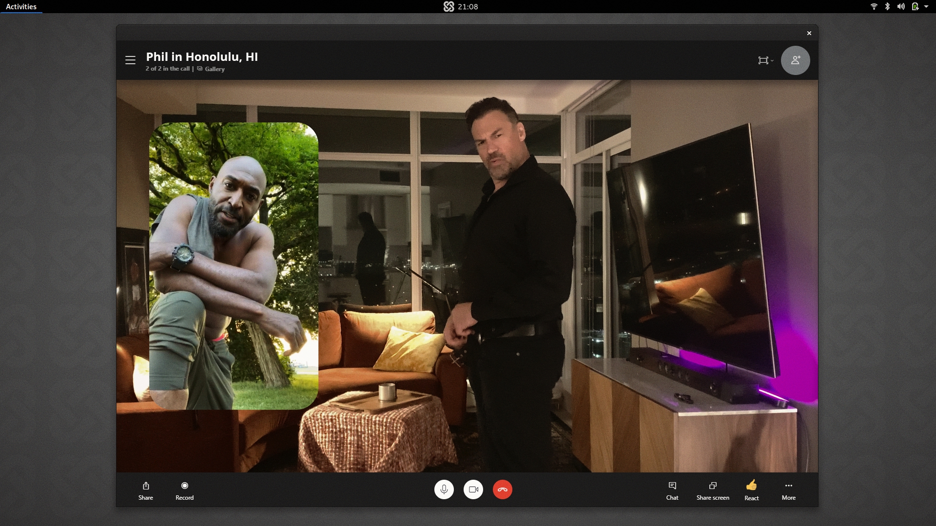The width and height of the screenshot is (936, 526).
Task: Click the volume icon in top bar
Action: tap(901, 6)
